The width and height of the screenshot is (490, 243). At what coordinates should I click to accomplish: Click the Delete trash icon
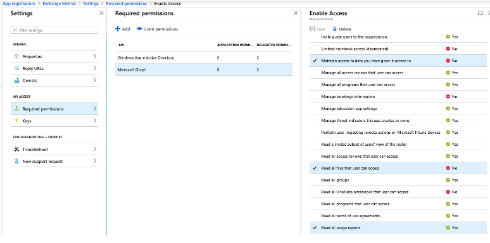pos(335,28)
